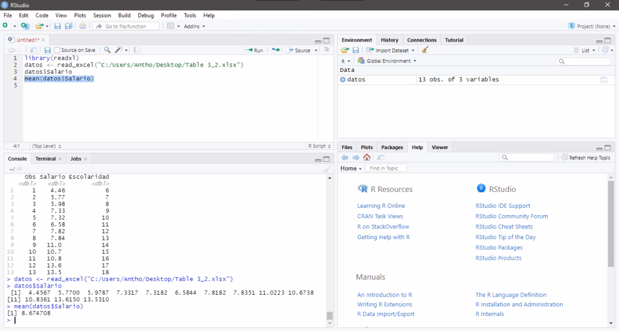
Task: Maximize the Console pane
Action: pos(326,159)
